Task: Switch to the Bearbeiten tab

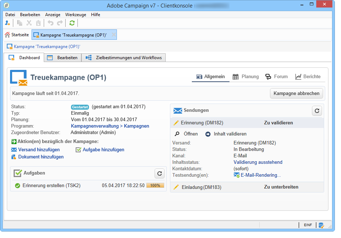Action: tap(63, 58)
